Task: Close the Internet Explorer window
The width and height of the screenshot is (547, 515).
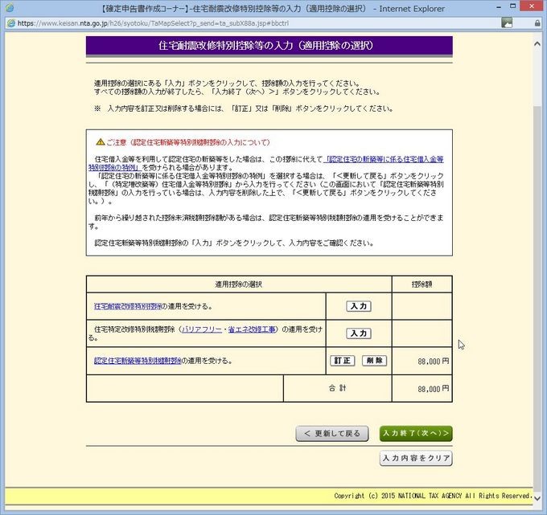Action: click(532, 6)
